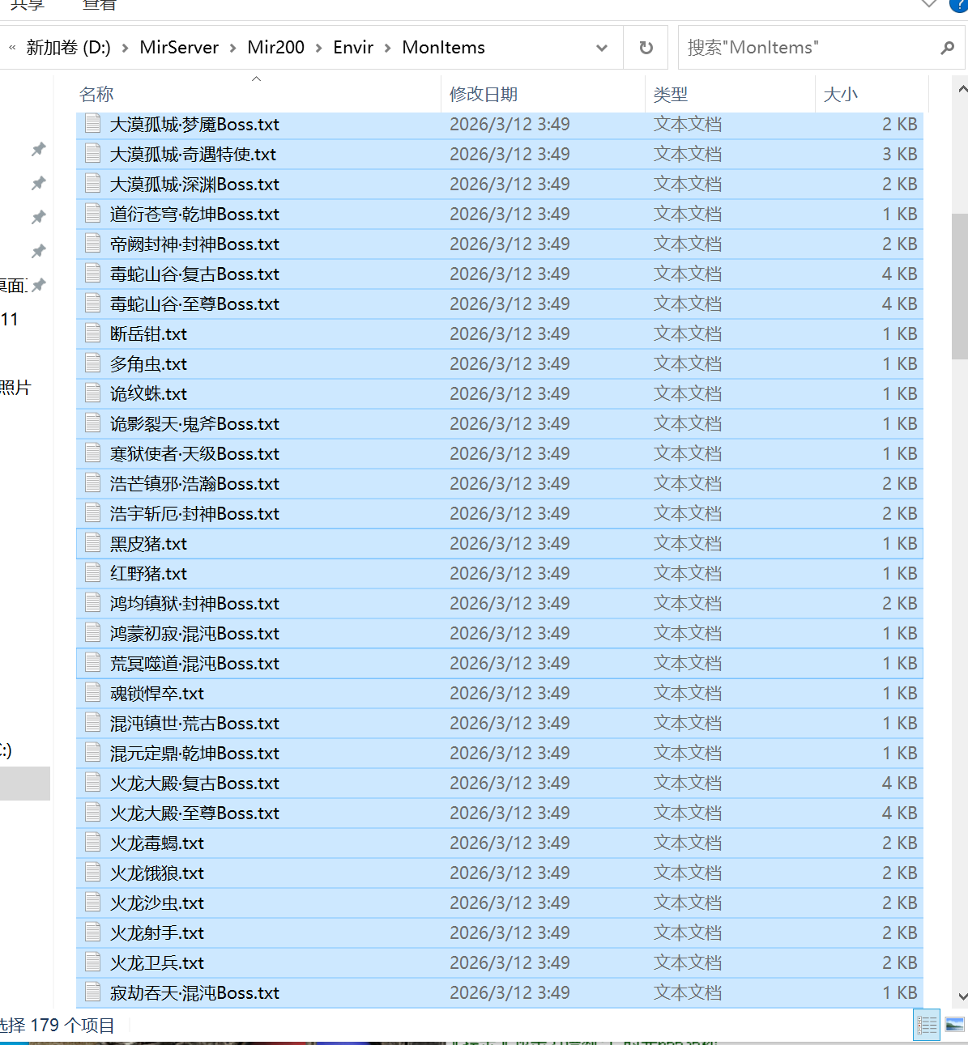Open the chevron after Envir in the breadcrumb
The width and height of the screenshot is (968, 1045).
coord(387,48)
